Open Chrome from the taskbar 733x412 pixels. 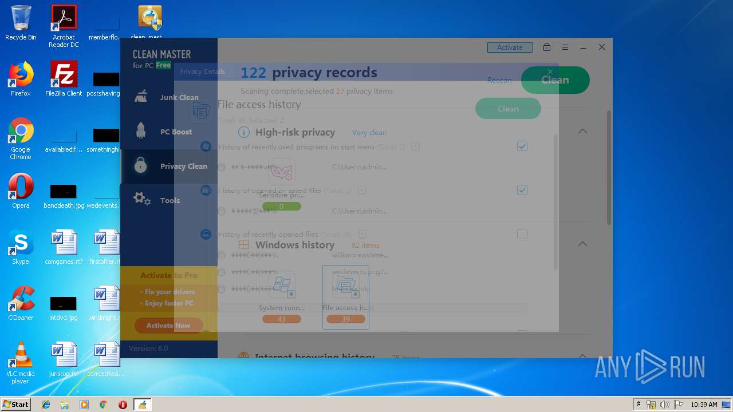[103, 405]
